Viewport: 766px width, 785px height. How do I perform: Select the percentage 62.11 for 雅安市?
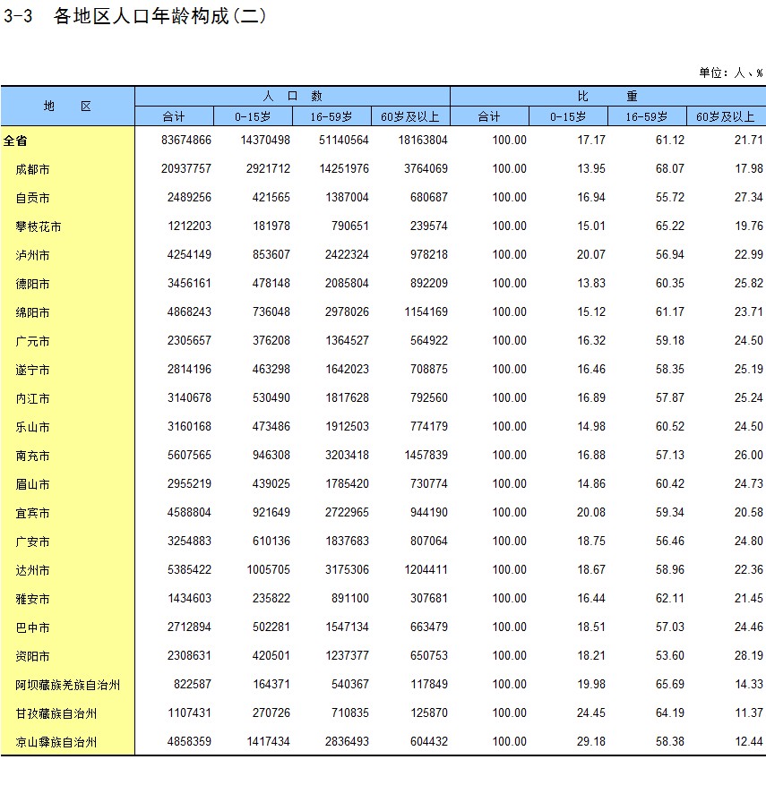[670, 598]
